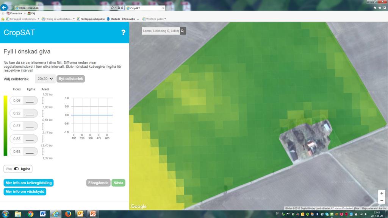
Task: Click the Föregående button
Action: click(98, 183)
